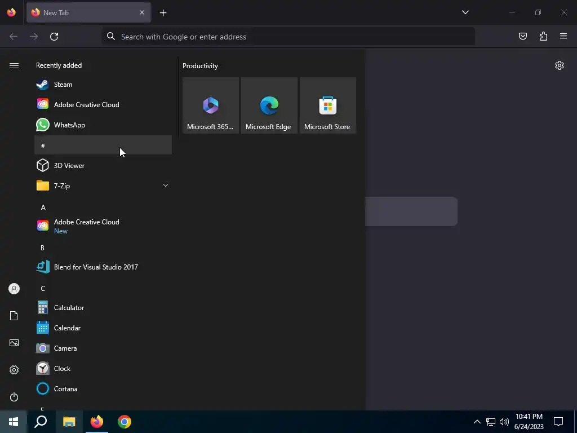The image size is (577, 433).
Task: Click the C letter group header
Action: pos(103,288)
